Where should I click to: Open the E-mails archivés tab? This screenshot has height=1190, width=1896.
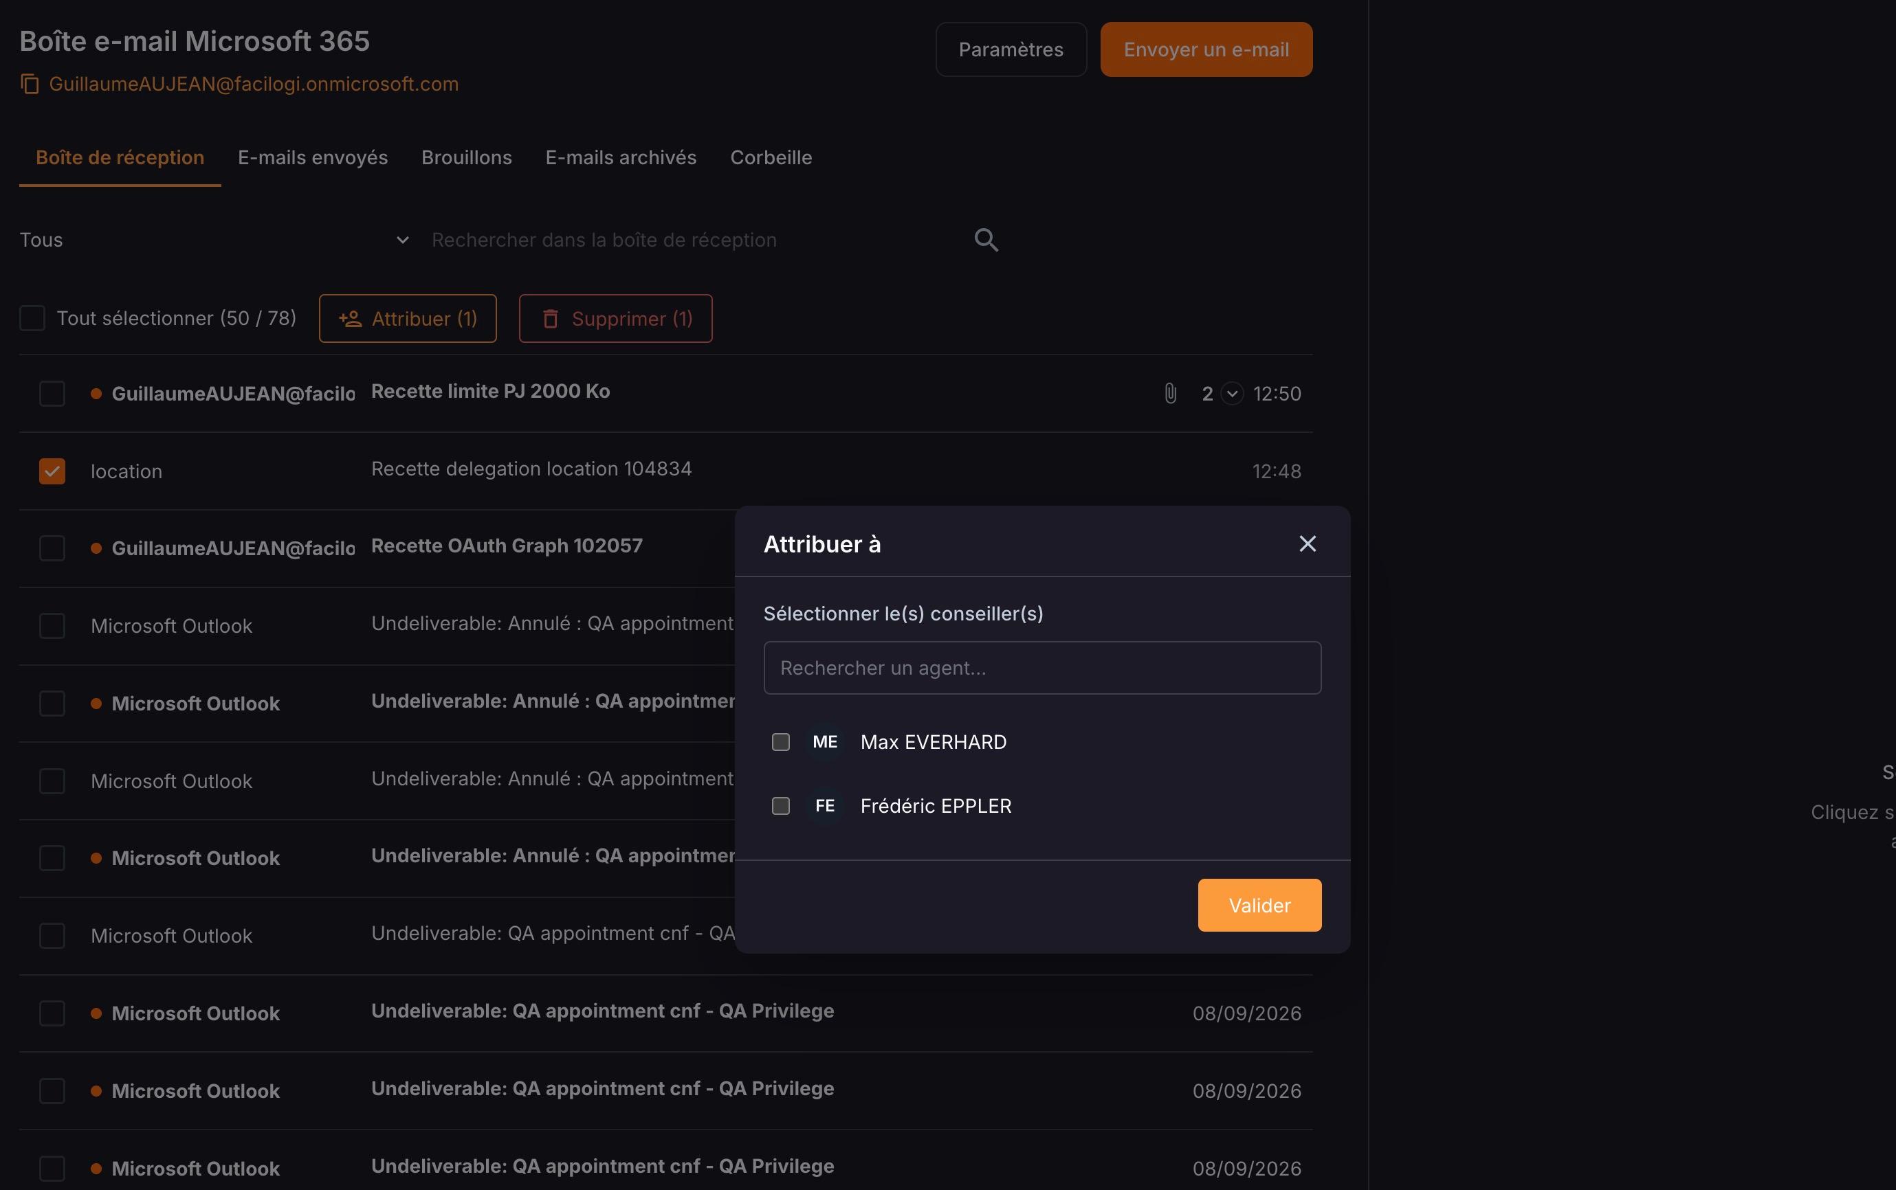(621, 157)
